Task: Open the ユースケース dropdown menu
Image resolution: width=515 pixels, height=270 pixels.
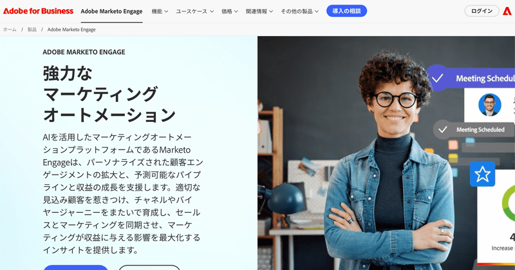Action: (195, 11)
